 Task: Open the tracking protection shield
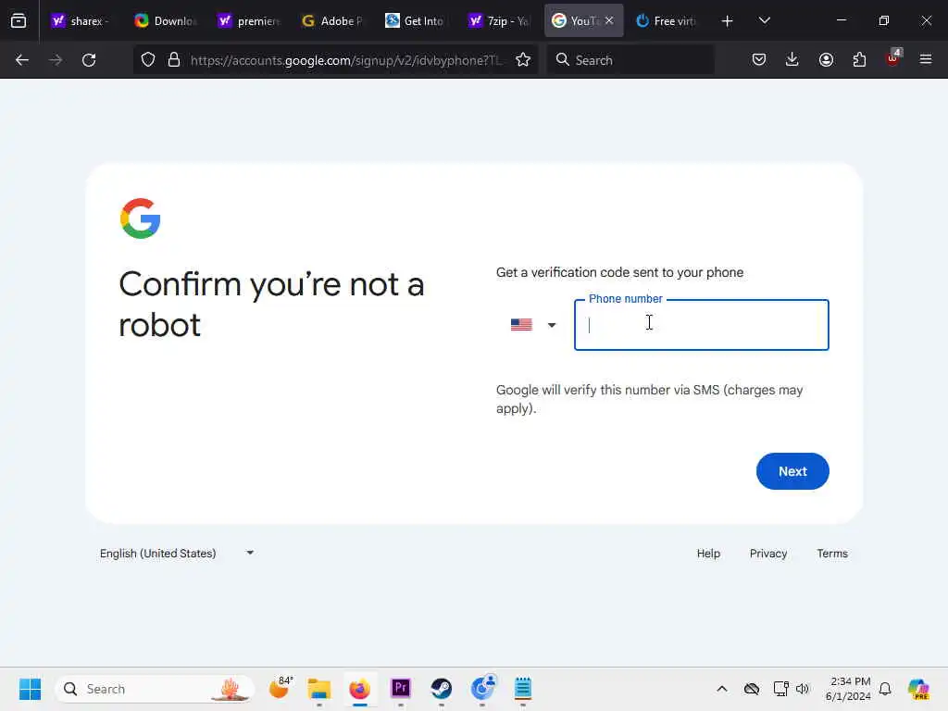[148, 60]
